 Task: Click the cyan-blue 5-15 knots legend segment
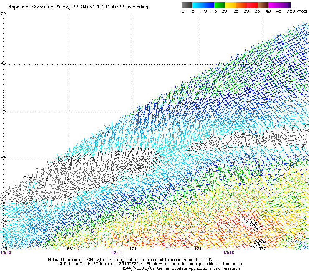tap(203, 5)
